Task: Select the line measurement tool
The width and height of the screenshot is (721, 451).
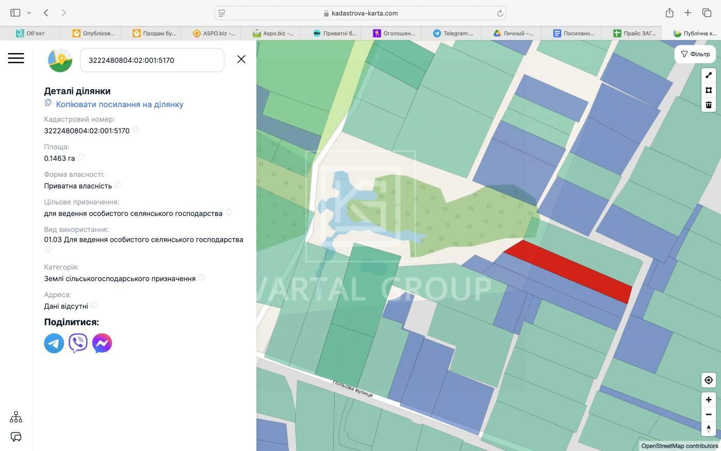Action: (x=709, y=75)
